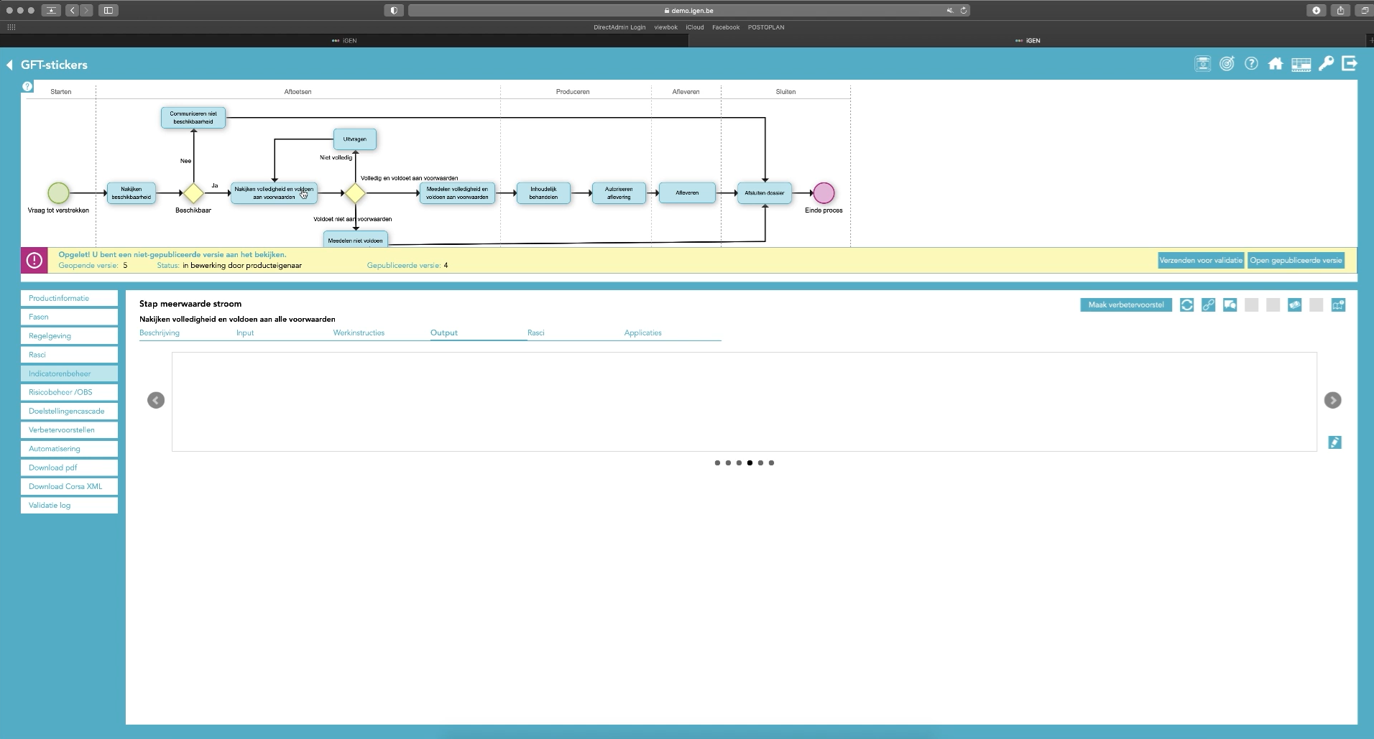Toggle the browser sidebar button
Screen dimensions: 1374x739
coord(109,10)
